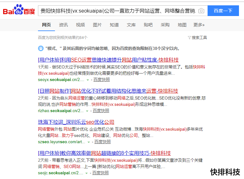Screen dimensions: 244x179
Task: Click the 百度一下 search button
Action: click(223, 11)
